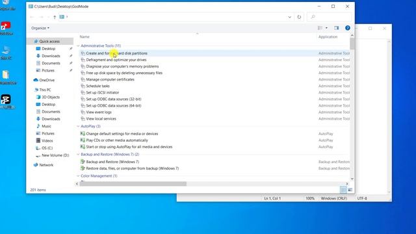The height and width of the screenshot is (234, 416).
Task: Open Restore data, files, or computer from backup
Action: pos(133,168)
